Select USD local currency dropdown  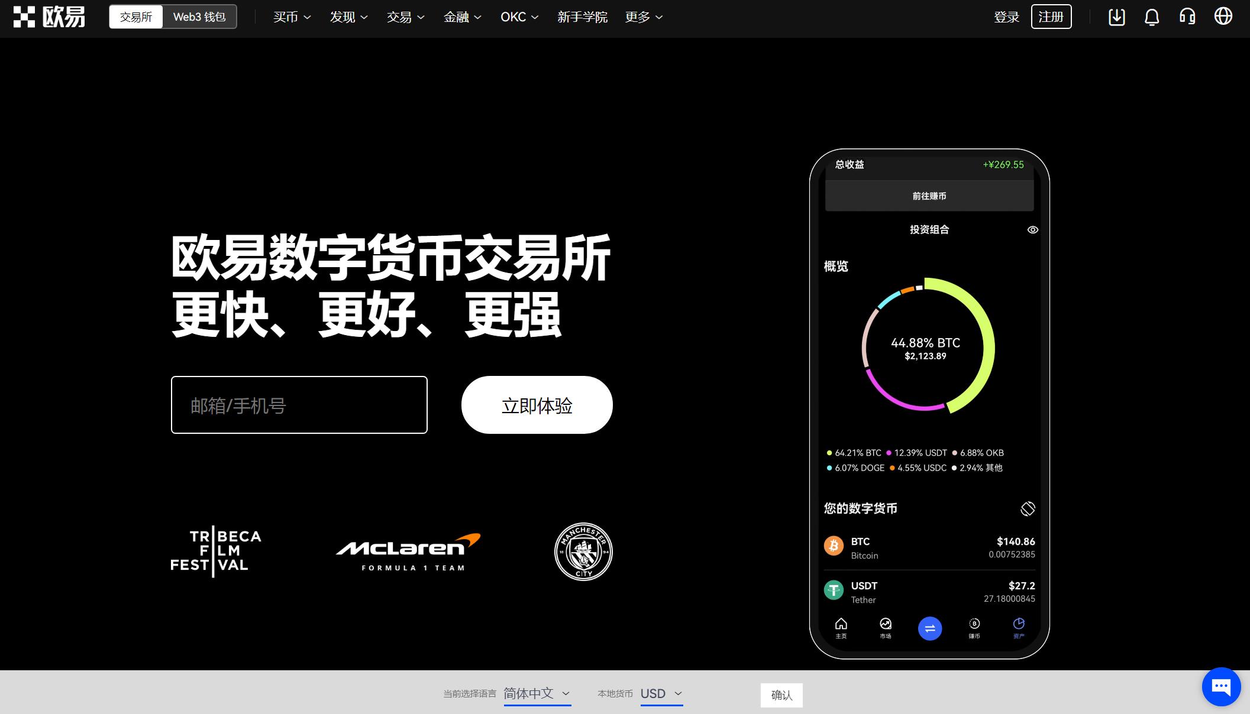(661, 693)
